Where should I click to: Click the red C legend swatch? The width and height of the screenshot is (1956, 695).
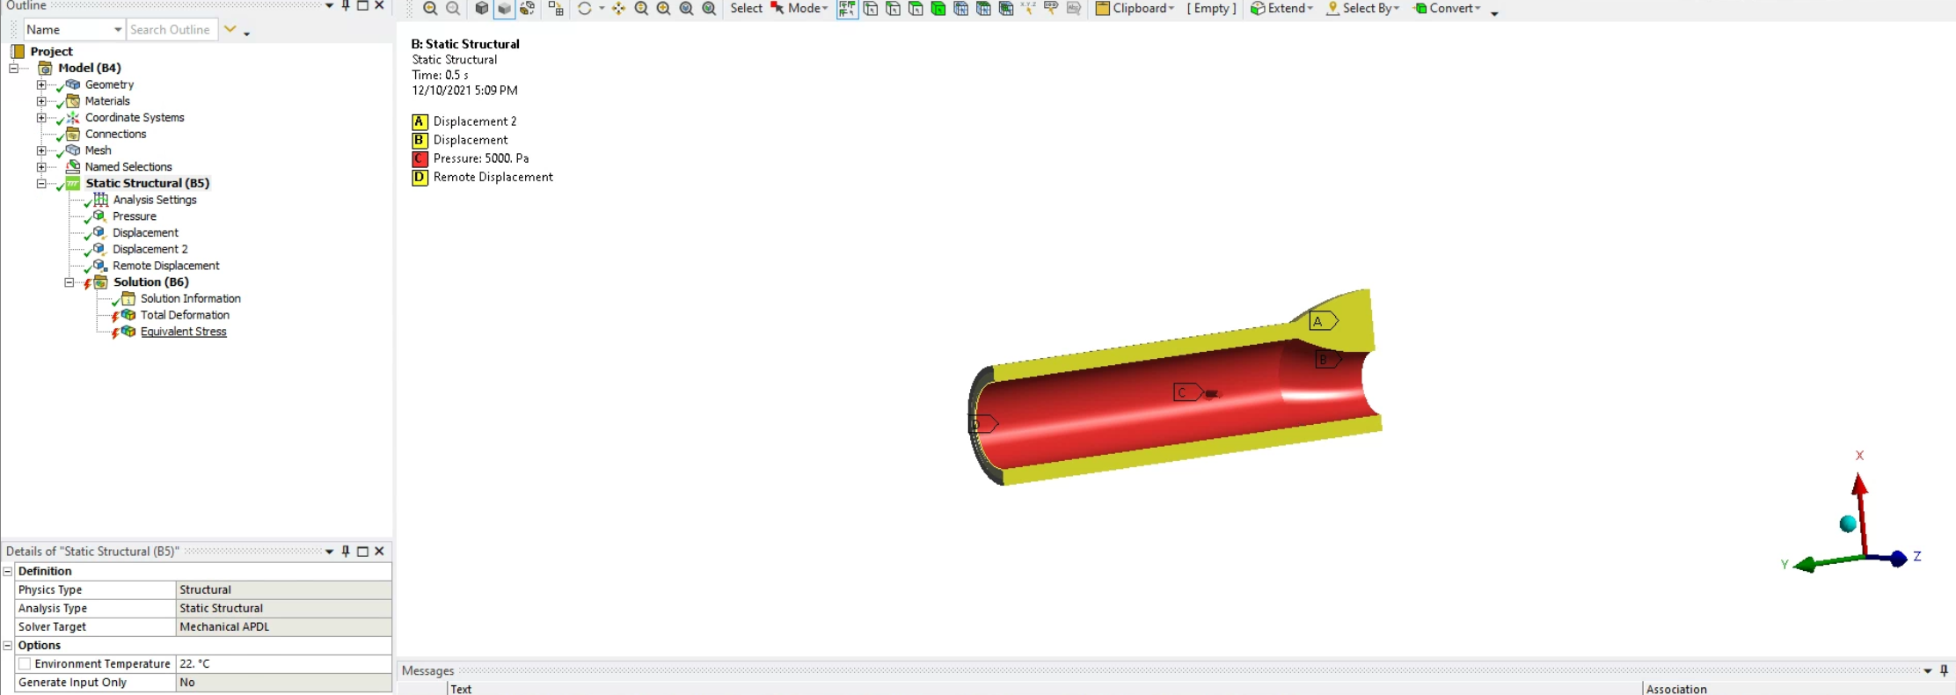pos(420,158)
